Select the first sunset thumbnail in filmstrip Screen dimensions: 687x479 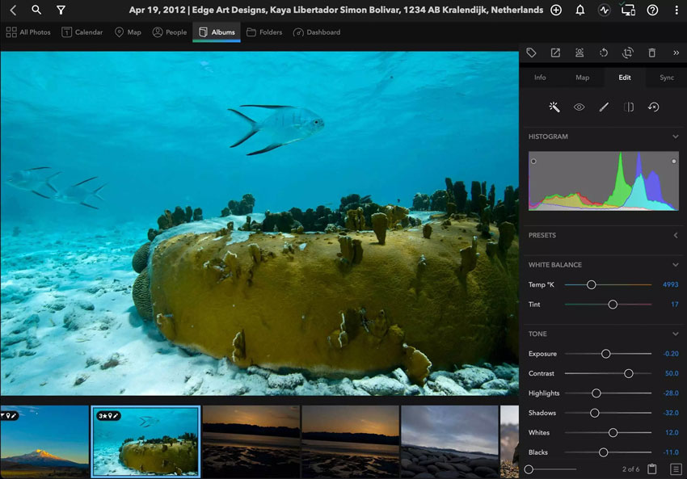(x=247, y=439)
